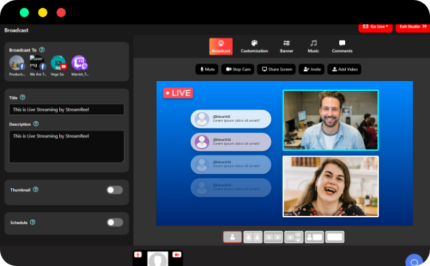Enable the Thumbnail toggle

click(114, 190)
